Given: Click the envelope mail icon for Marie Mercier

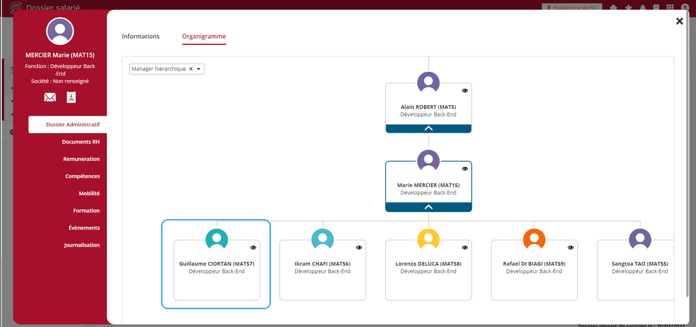Looking at the screenshot, I should point(50,97).
